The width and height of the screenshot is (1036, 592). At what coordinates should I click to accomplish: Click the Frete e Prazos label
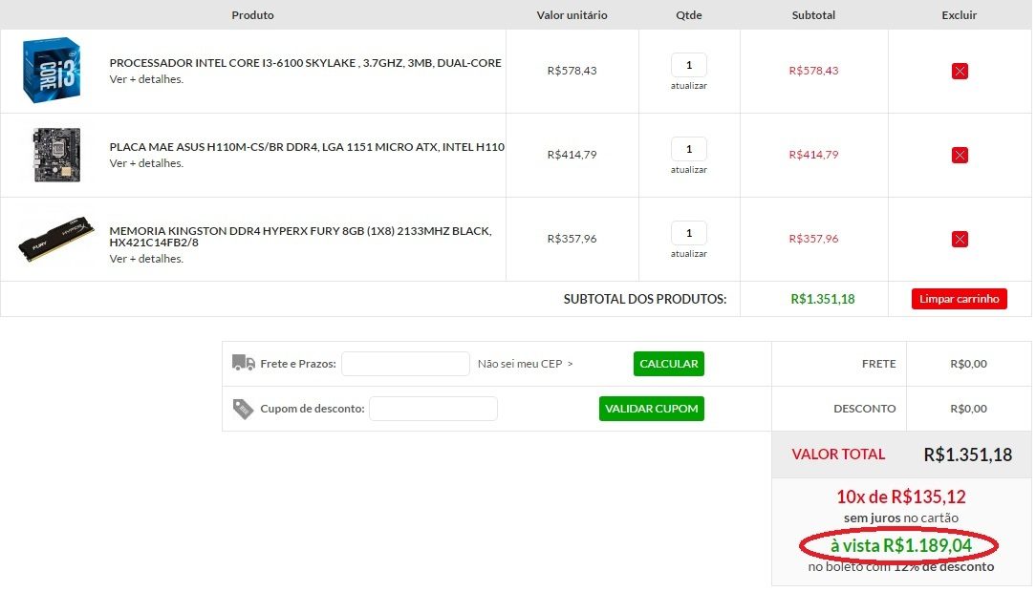coord(298,364)
